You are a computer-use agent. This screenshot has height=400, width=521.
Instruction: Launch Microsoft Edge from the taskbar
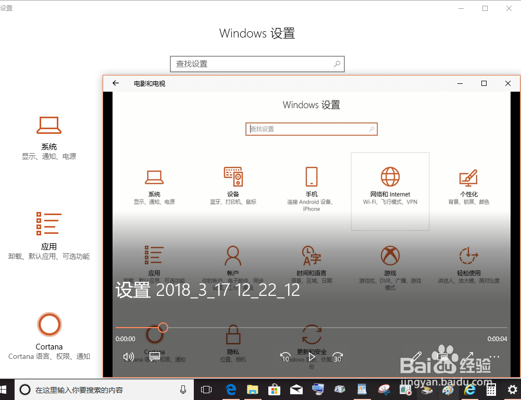(x=231, y=389)
